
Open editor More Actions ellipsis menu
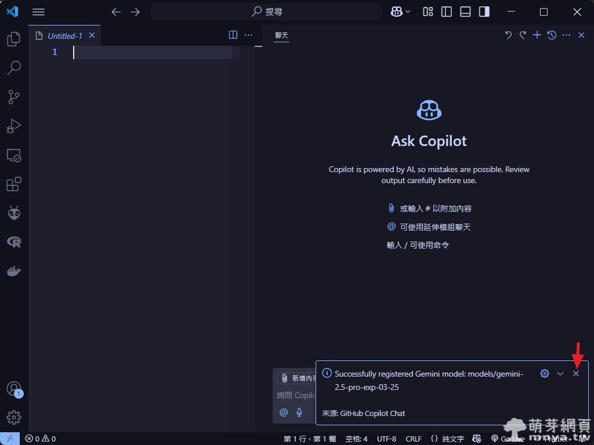click(x=248, y=35)
